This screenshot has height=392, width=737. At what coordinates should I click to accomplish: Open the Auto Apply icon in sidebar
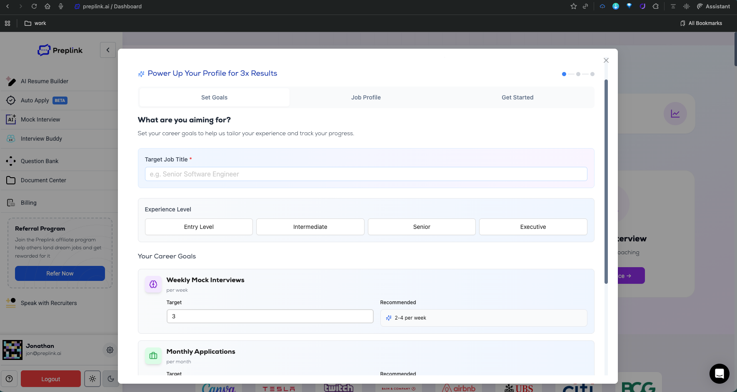(11, 100)
